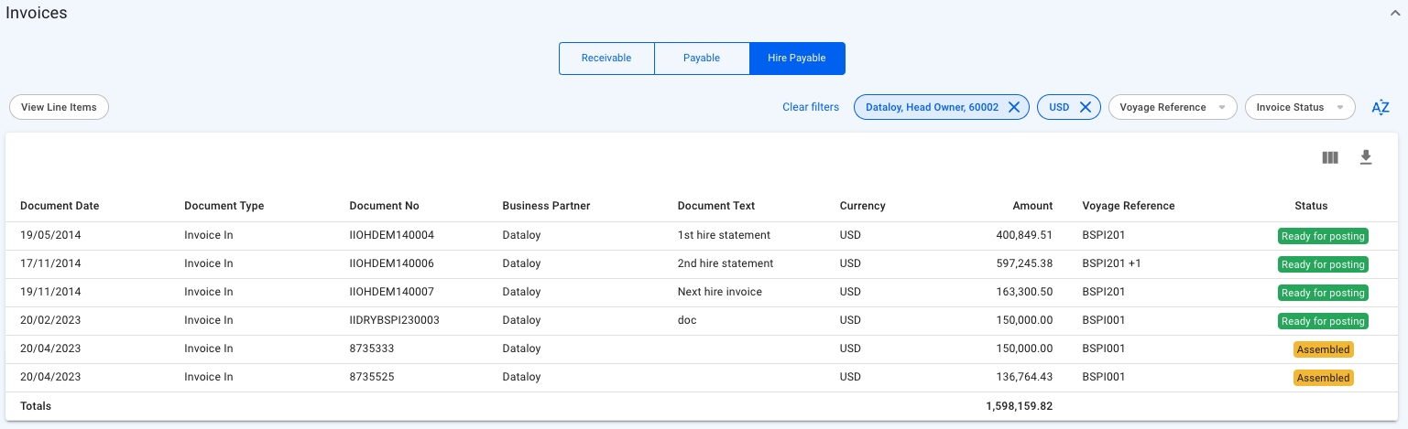
Task: Download the invoices table export
Action: tap(1365, 158)
